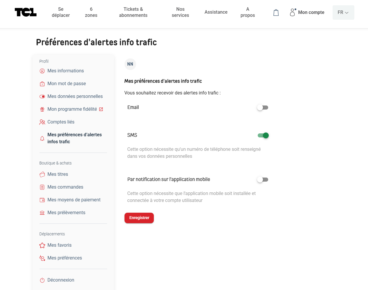Open Mes titres page
Screen dimensions: 368x290
[x=58, y=174]
